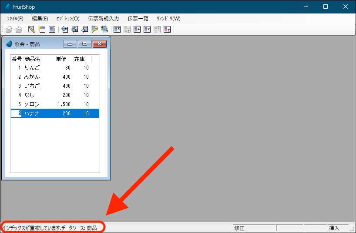
Task: Maximize the 照会 - 商品 child window
Action: (x=84, y=44)
